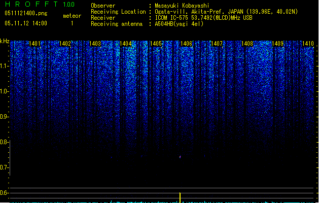319x203 pixels.
Task: Click the red meteor echo dot
Action: pos(180,157)
